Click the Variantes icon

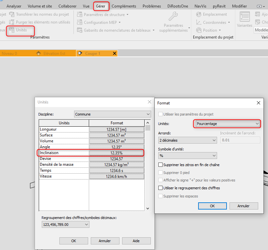[x=244, y=17]
